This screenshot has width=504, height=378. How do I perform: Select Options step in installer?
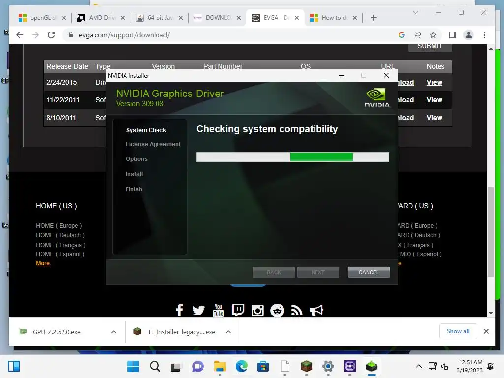(x=137, y=159)
